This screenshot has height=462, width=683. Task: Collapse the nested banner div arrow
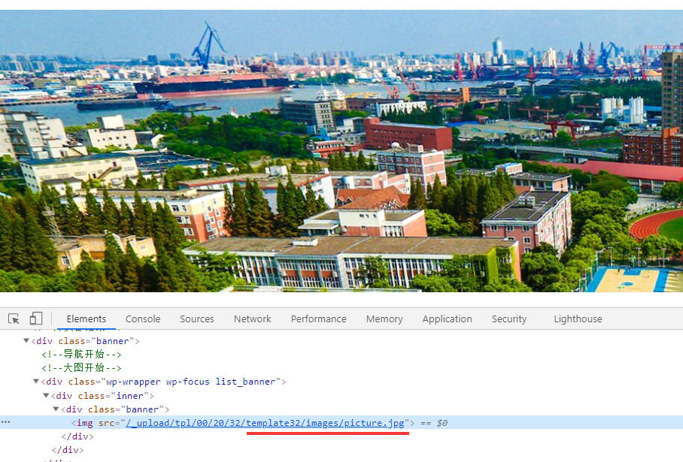pyautogui.click(x=56, y=409)
